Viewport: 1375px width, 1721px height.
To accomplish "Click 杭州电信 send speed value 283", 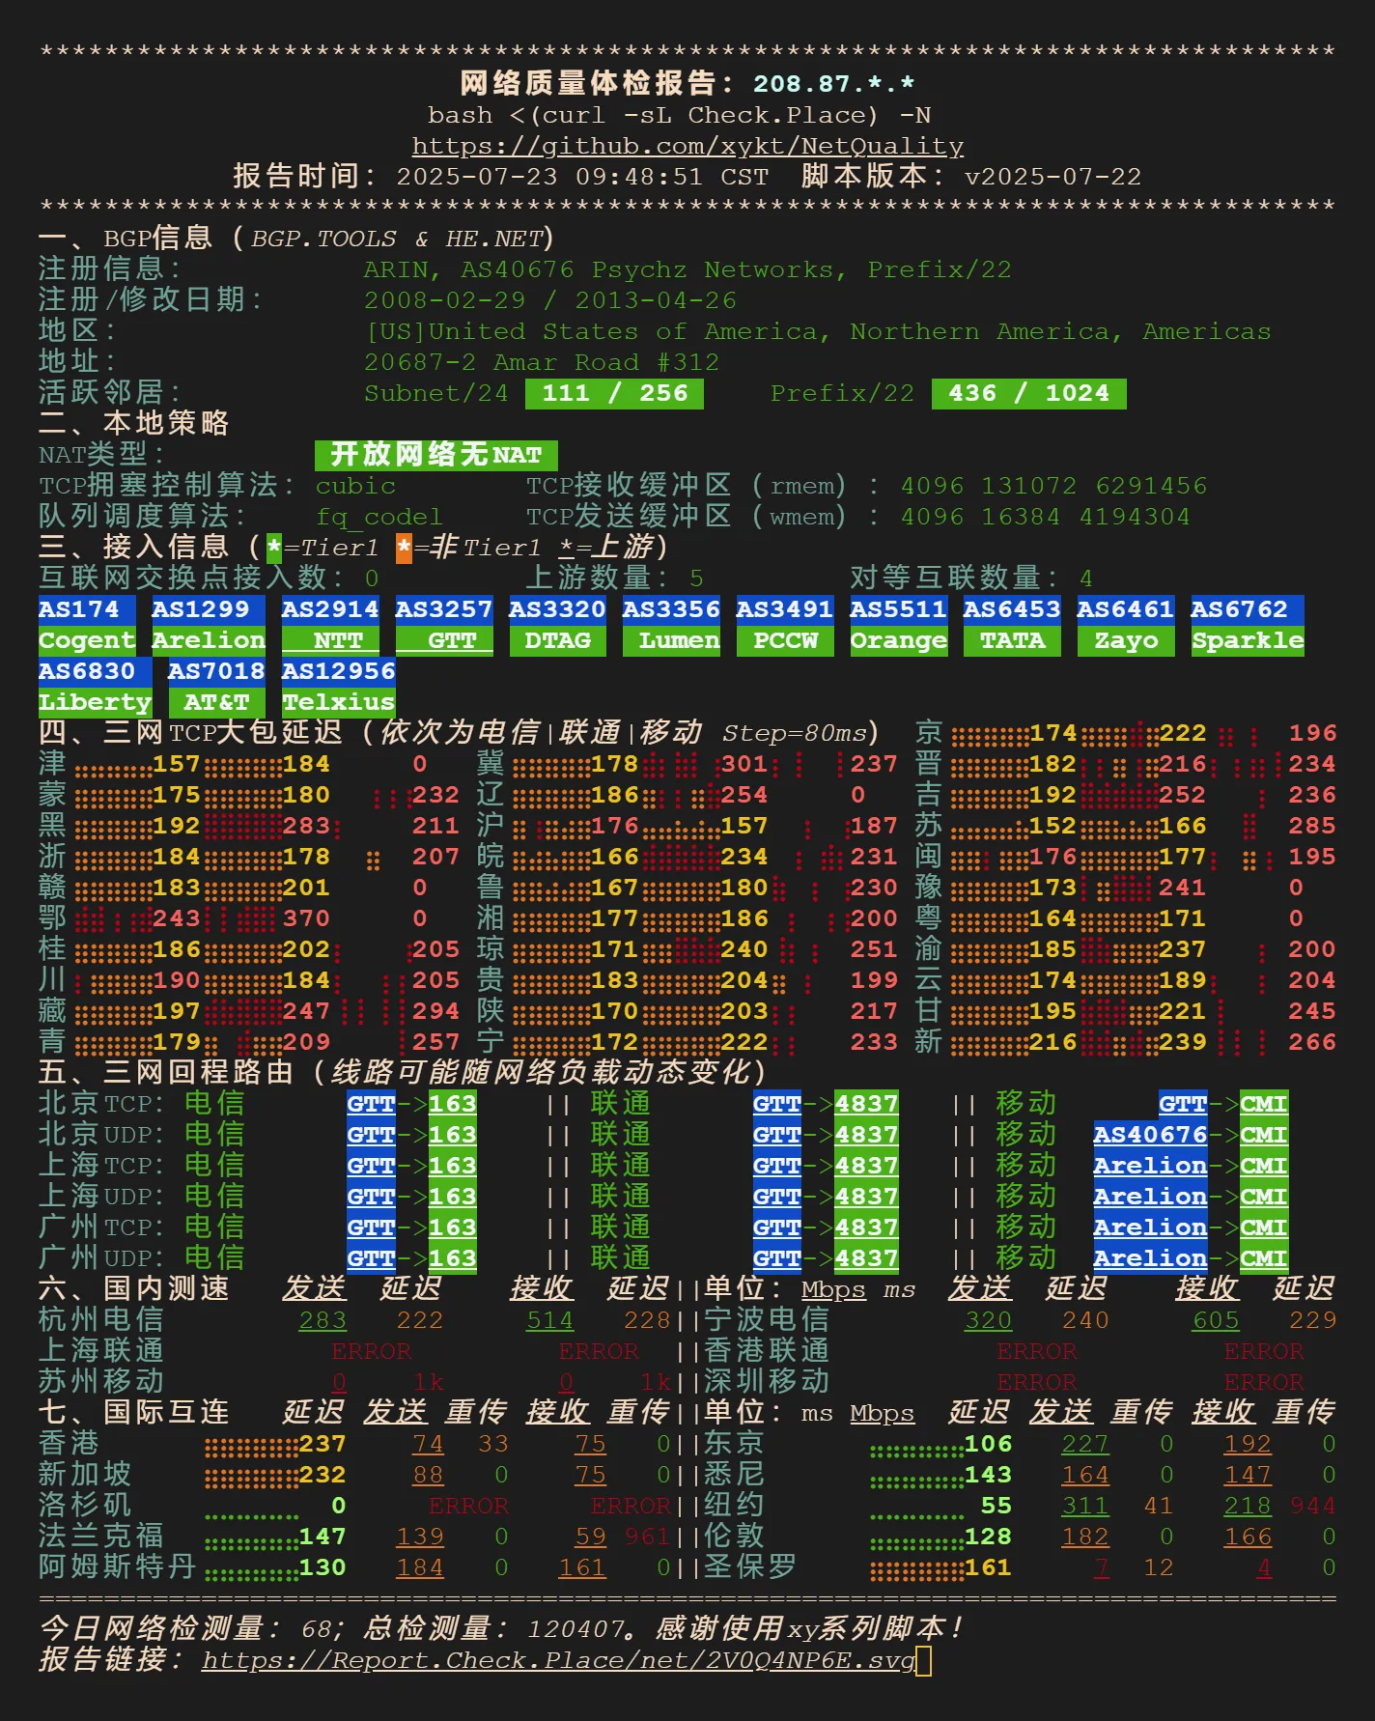I will point(323,1320).
